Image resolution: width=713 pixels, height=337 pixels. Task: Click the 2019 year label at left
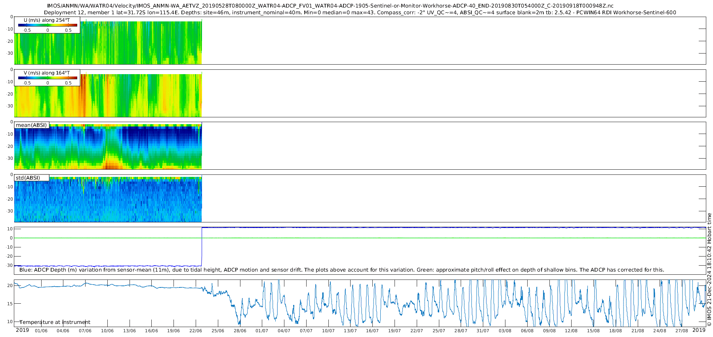point(22,330)
